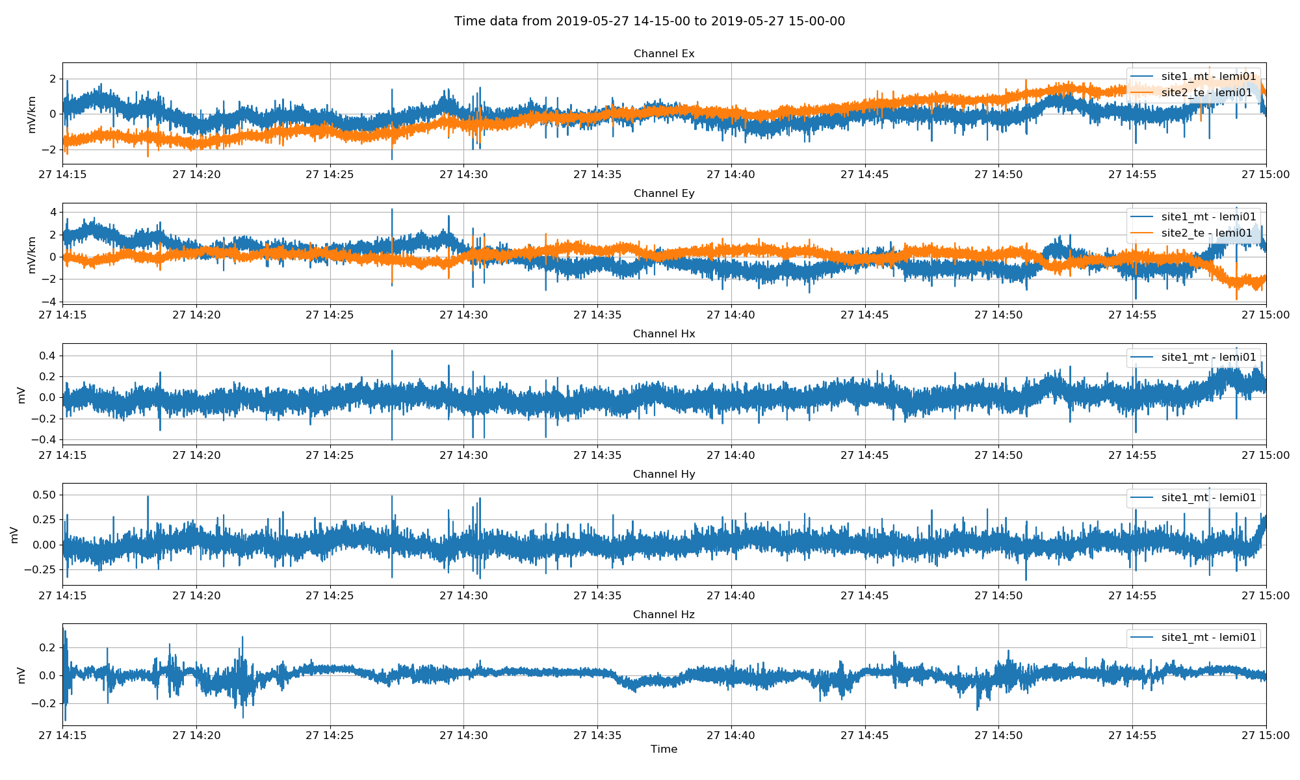This screenshot has height=780, width=1300.
Task: Click the '27 15:00' tick label under Channel Hz
Action: 1266,736
